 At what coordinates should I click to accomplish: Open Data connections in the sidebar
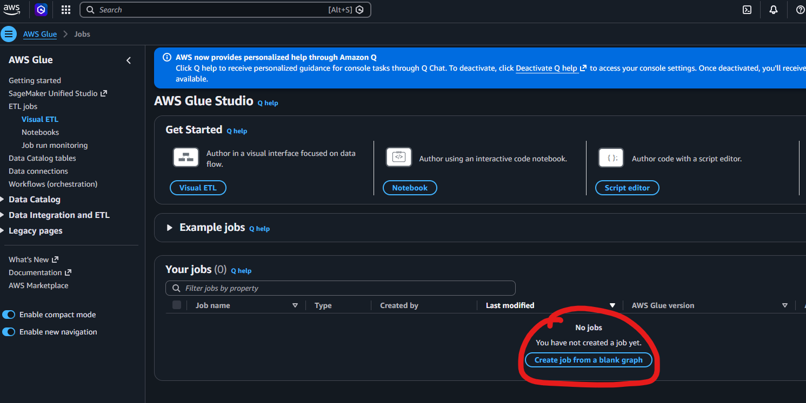[x=38, y=171]
